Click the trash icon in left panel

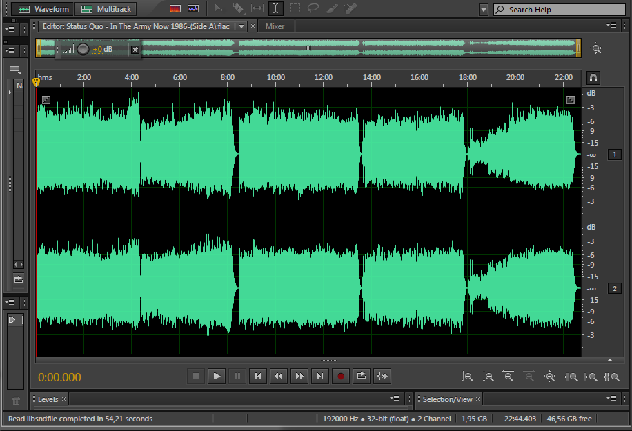point(16,401)
